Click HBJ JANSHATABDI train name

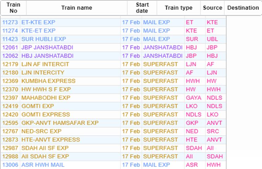tap(47, 56)
